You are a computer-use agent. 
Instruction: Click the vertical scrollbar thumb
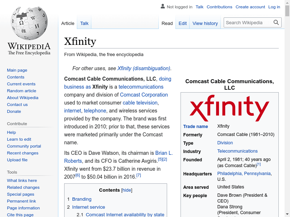(x=287, y=11)
